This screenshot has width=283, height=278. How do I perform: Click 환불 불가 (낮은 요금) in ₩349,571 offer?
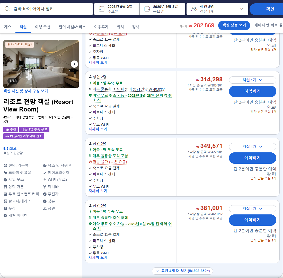(x=110, y=162)
